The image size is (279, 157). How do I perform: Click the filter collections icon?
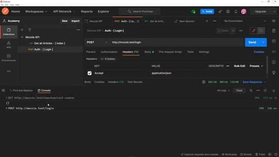tap(30, 30)
